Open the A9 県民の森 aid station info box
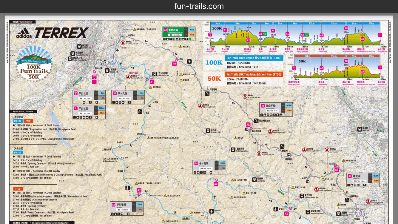 pos(179,34)
